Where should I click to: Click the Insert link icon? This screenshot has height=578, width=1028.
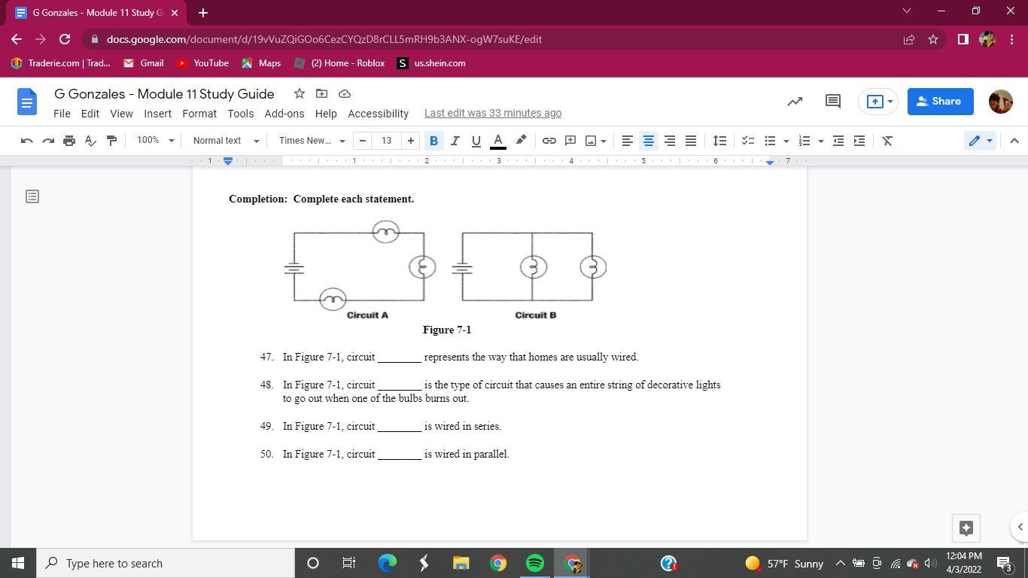tap(549, 141)
